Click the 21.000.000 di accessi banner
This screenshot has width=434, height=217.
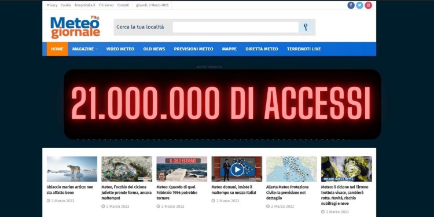pos(222,104)
